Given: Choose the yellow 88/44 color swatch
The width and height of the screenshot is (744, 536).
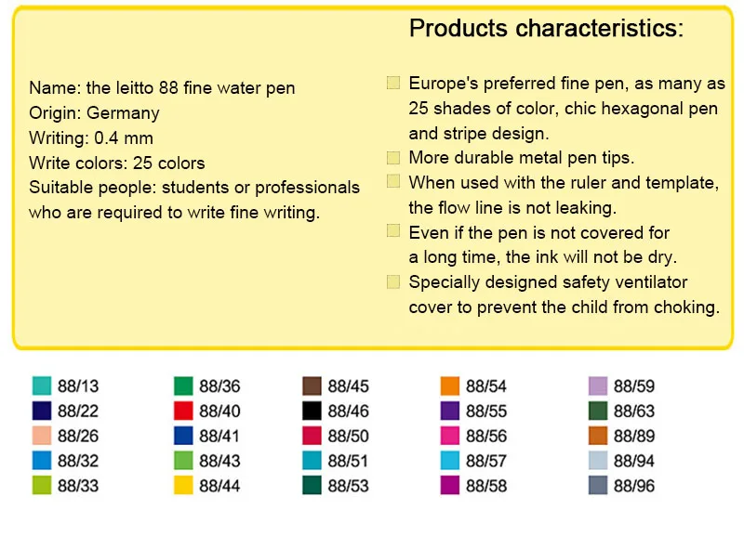Looking at the screenshot, I should click(183, 485).
